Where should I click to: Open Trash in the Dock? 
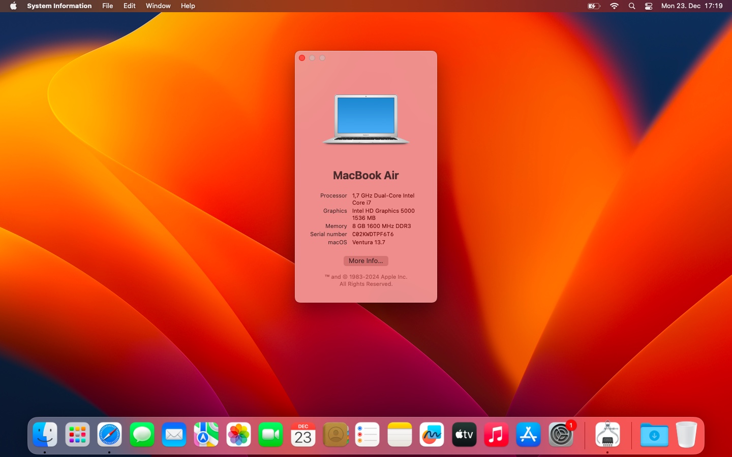tap(686, 435)
